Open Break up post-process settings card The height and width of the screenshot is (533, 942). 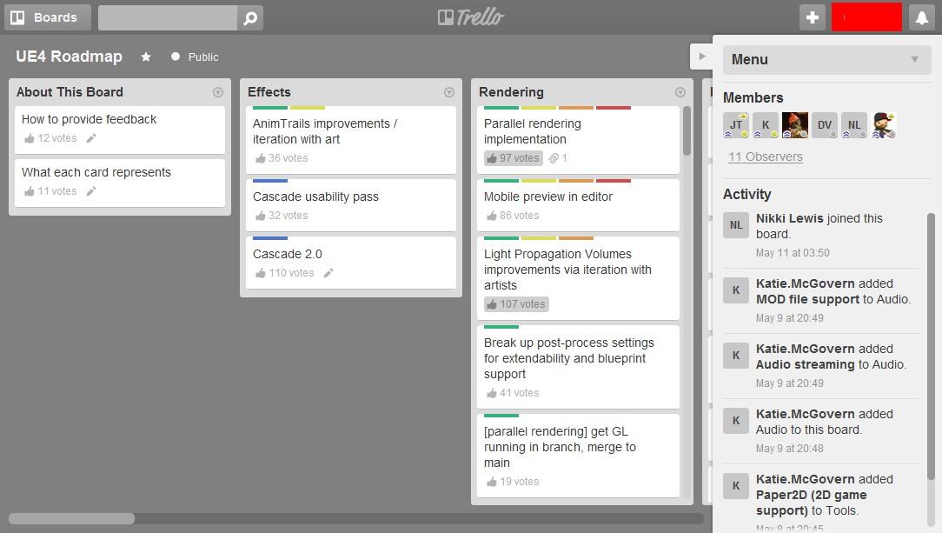(578, 367)
